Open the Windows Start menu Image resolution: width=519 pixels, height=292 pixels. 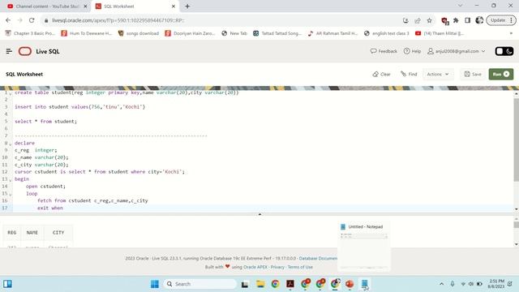(x=155, y=284)
